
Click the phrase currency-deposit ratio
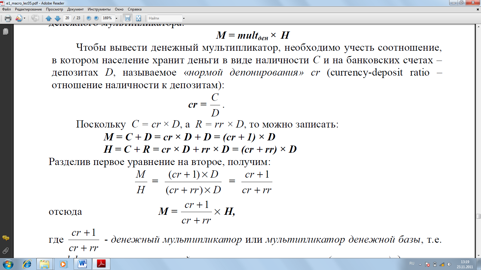point(380,73)
